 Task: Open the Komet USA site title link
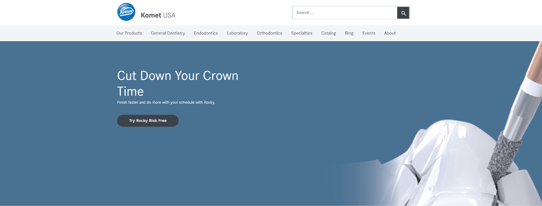point(158,15)
